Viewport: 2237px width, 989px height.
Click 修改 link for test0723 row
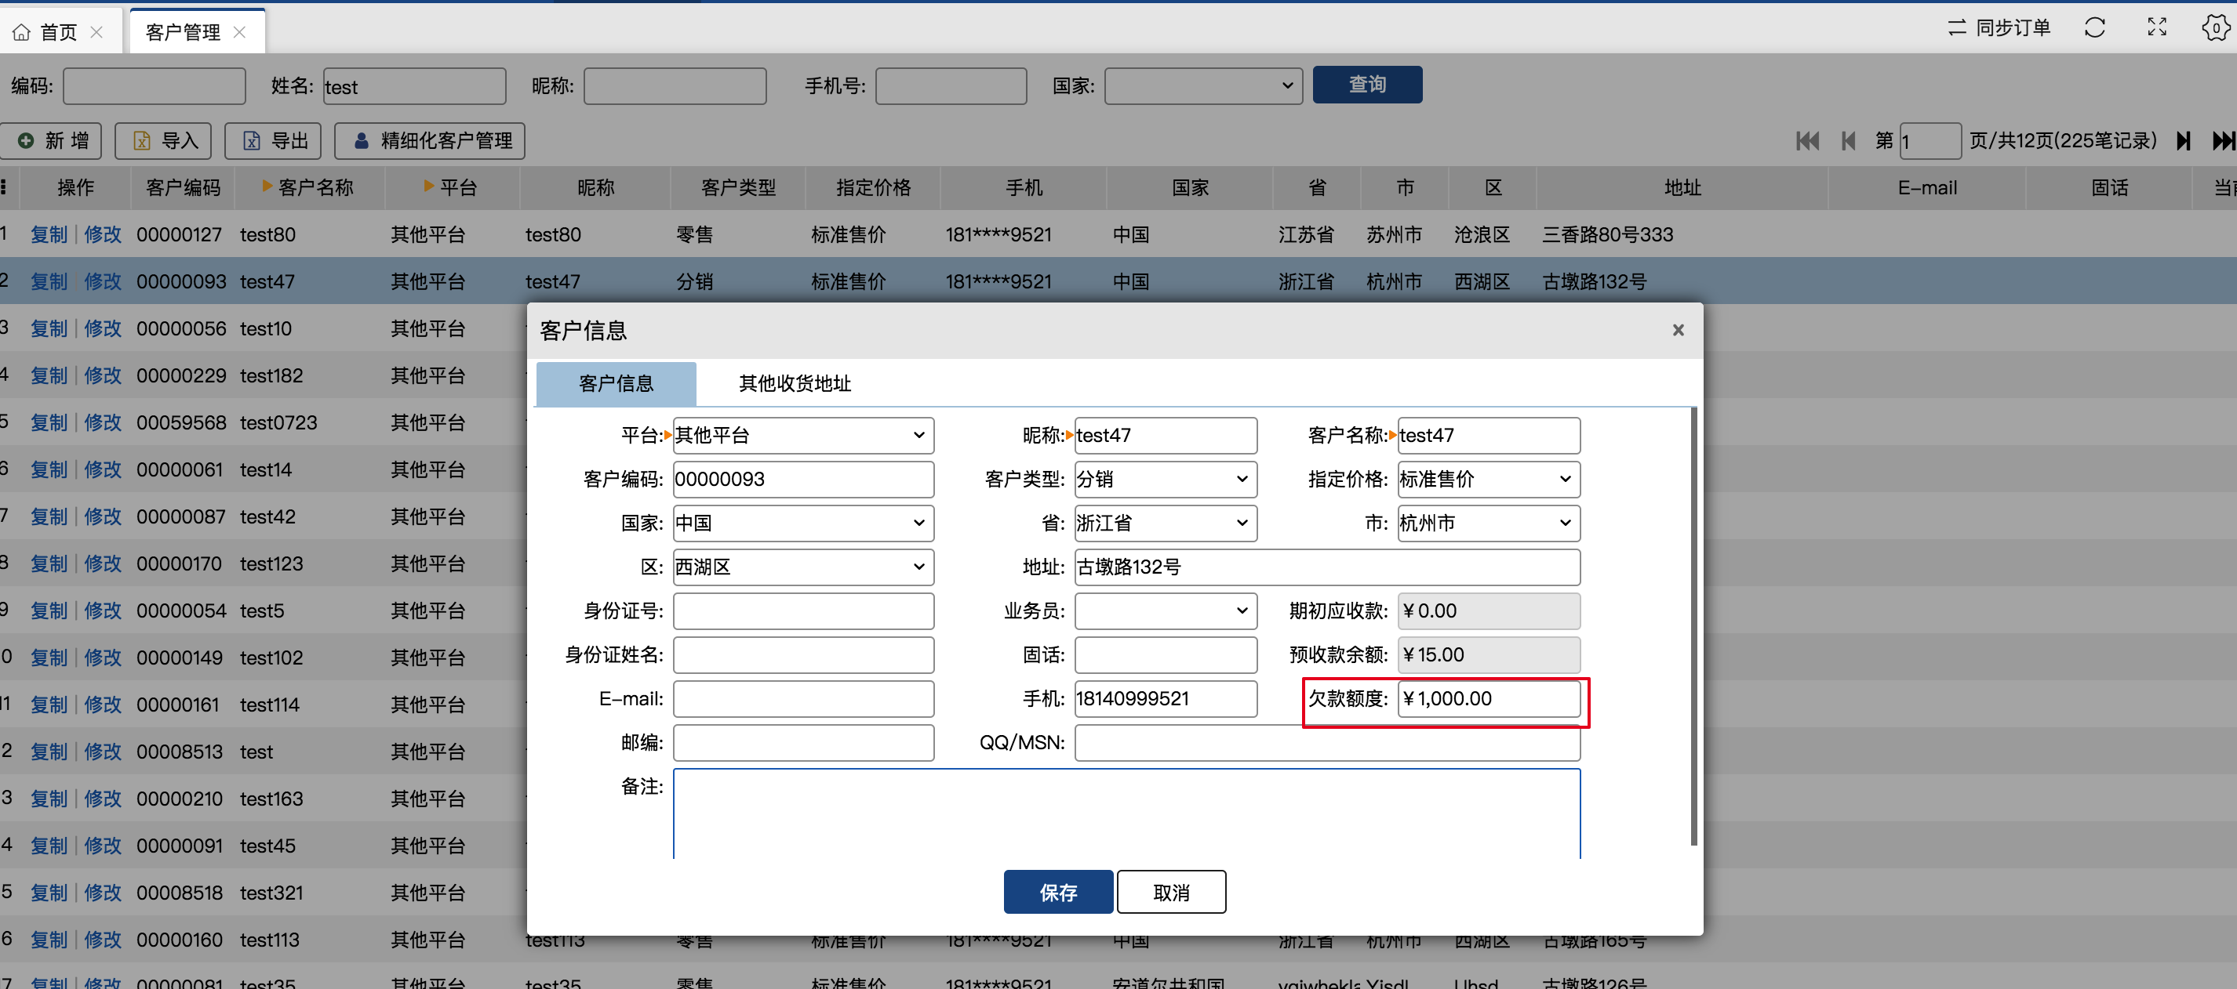(103, 422)
